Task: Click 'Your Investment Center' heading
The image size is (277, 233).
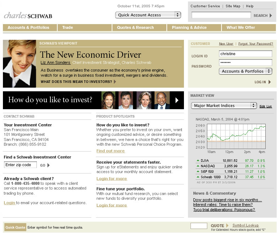Action: click(x=28, y=125)
